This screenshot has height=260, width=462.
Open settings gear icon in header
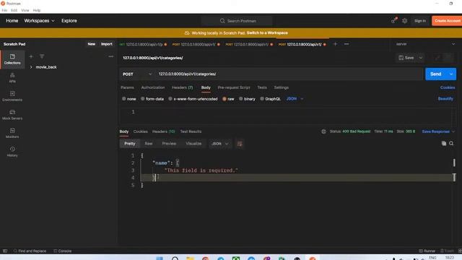(404, 21)
